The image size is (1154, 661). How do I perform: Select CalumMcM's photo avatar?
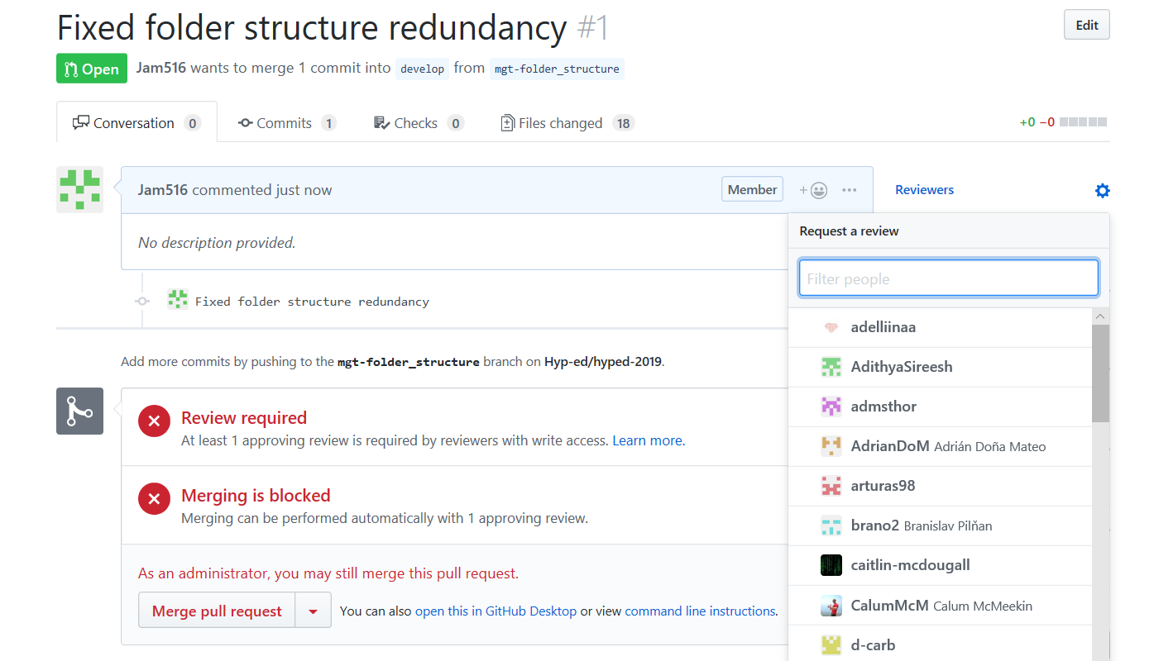pyautogui.click(x=831, y=606)
